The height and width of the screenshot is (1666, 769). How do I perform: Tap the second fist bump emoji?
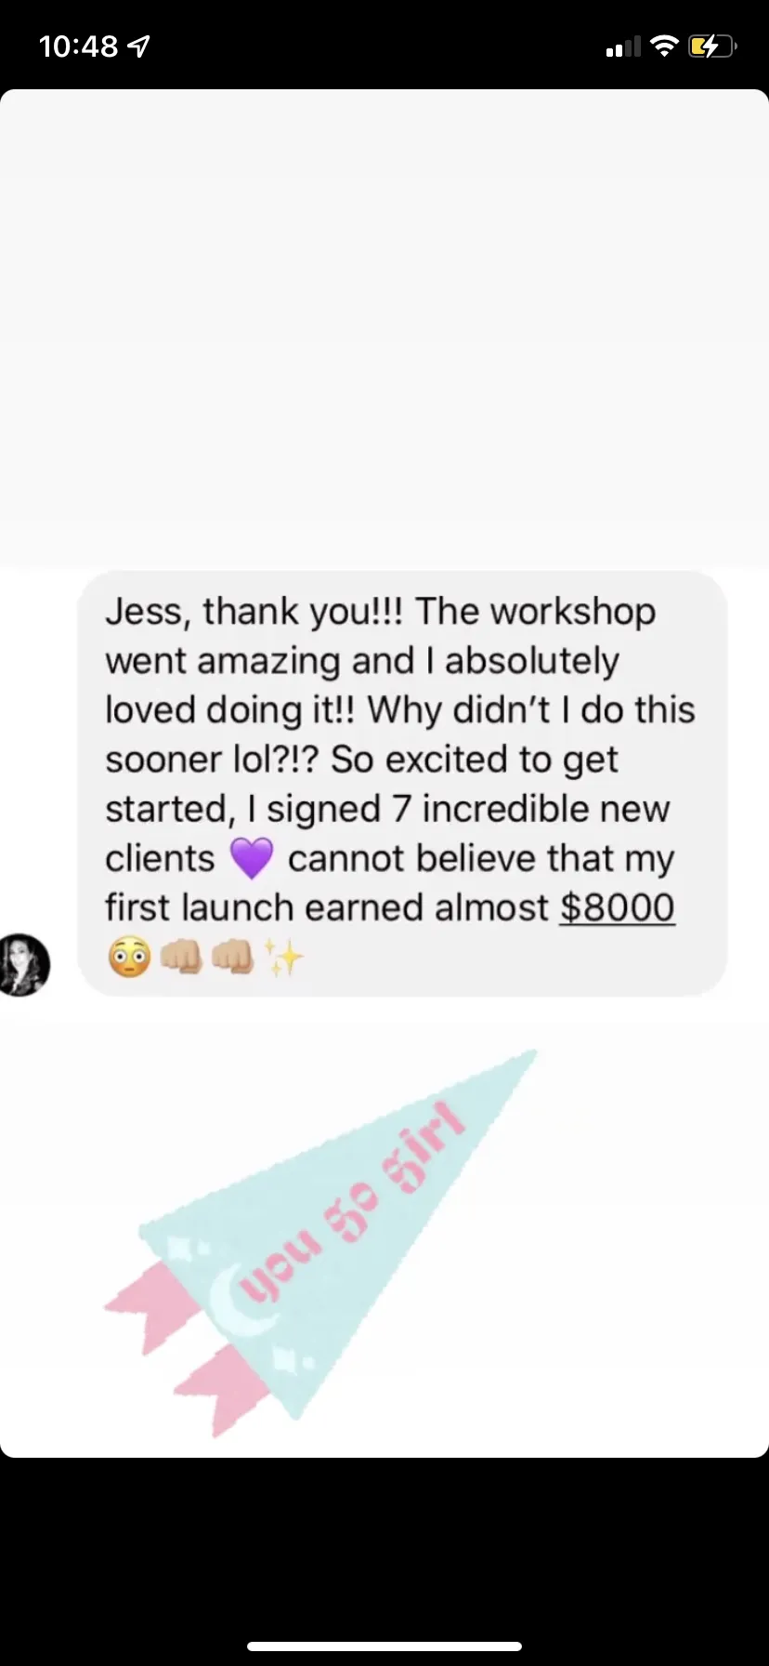click(233, 958)
